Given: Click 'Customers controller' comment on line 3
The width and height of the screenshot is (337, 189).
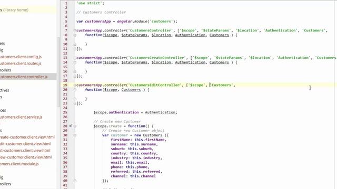Looking at the screenshot, I should 101,12.
